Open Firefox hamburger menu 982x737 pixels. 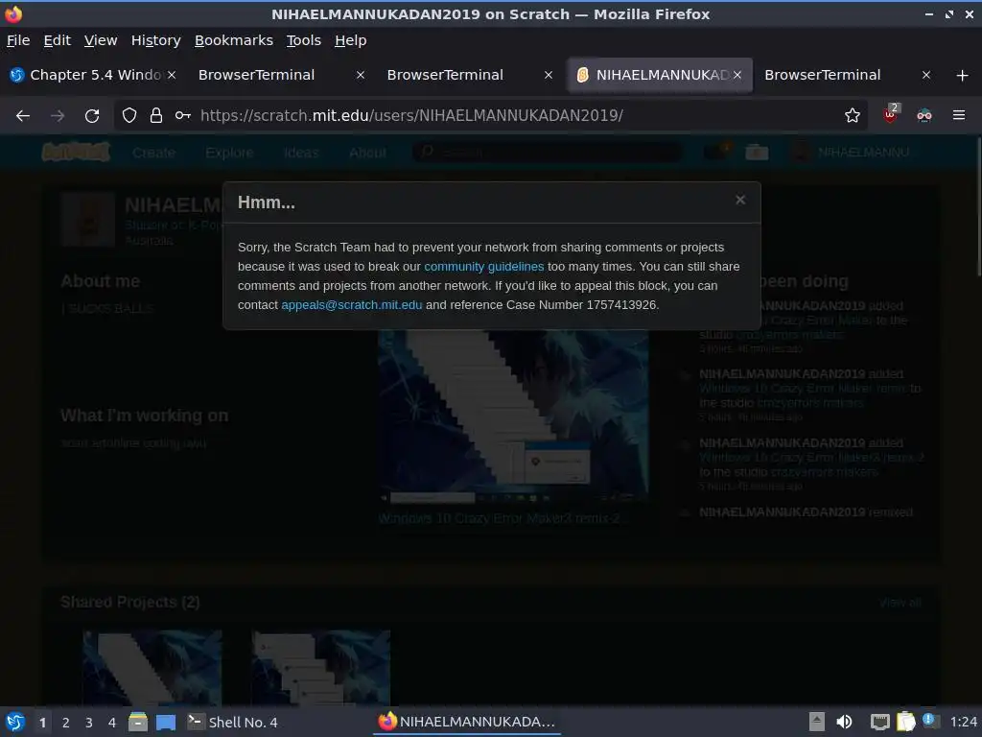click(959, 115)
